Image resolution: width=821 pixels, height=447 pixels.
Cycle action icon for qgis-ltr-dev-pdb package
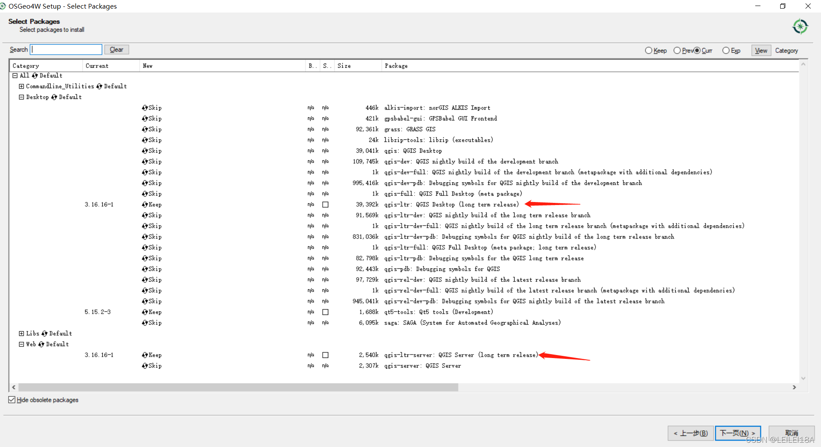(x=145, y=237)
